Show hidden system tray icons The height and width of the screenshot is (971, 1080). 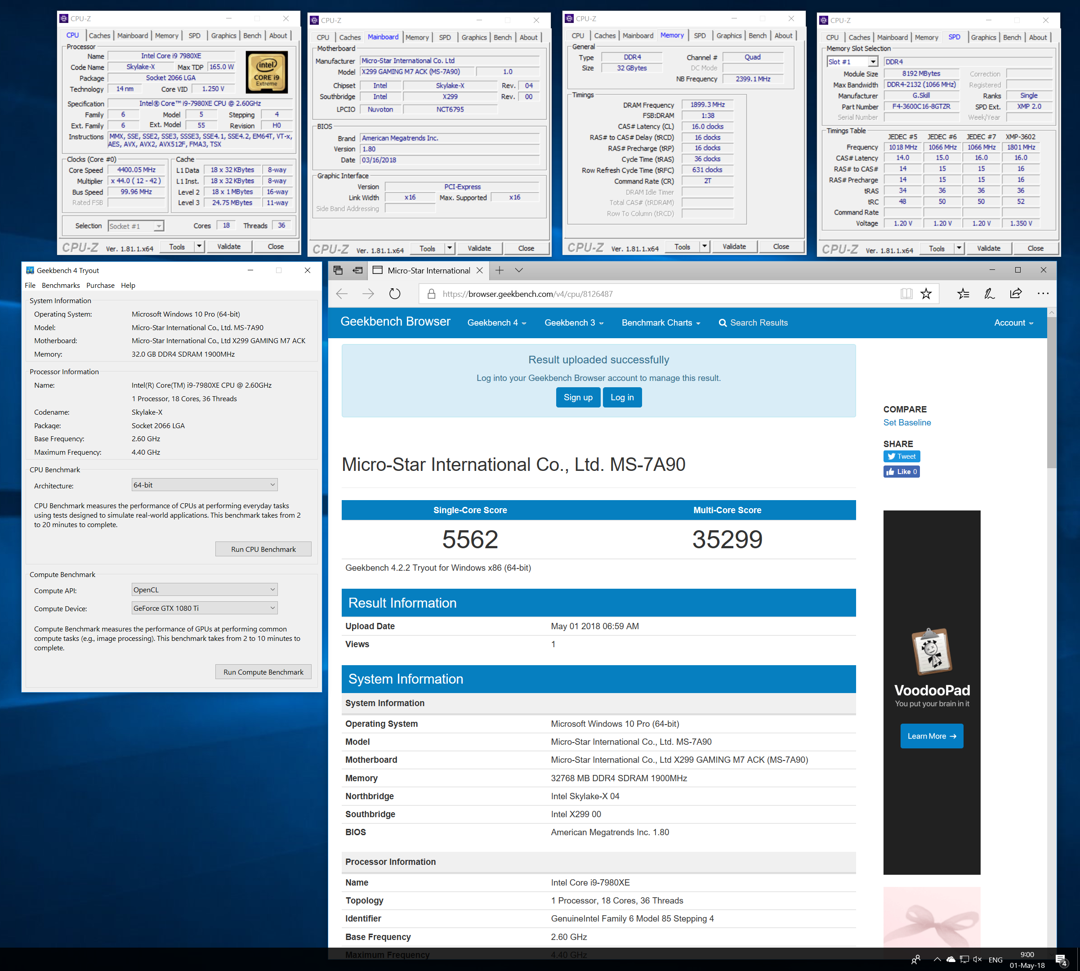[x=937, y=959]
